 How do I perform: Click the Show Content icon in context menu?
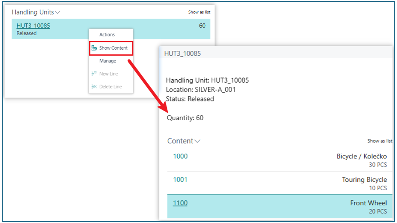[x=94, y=48]
